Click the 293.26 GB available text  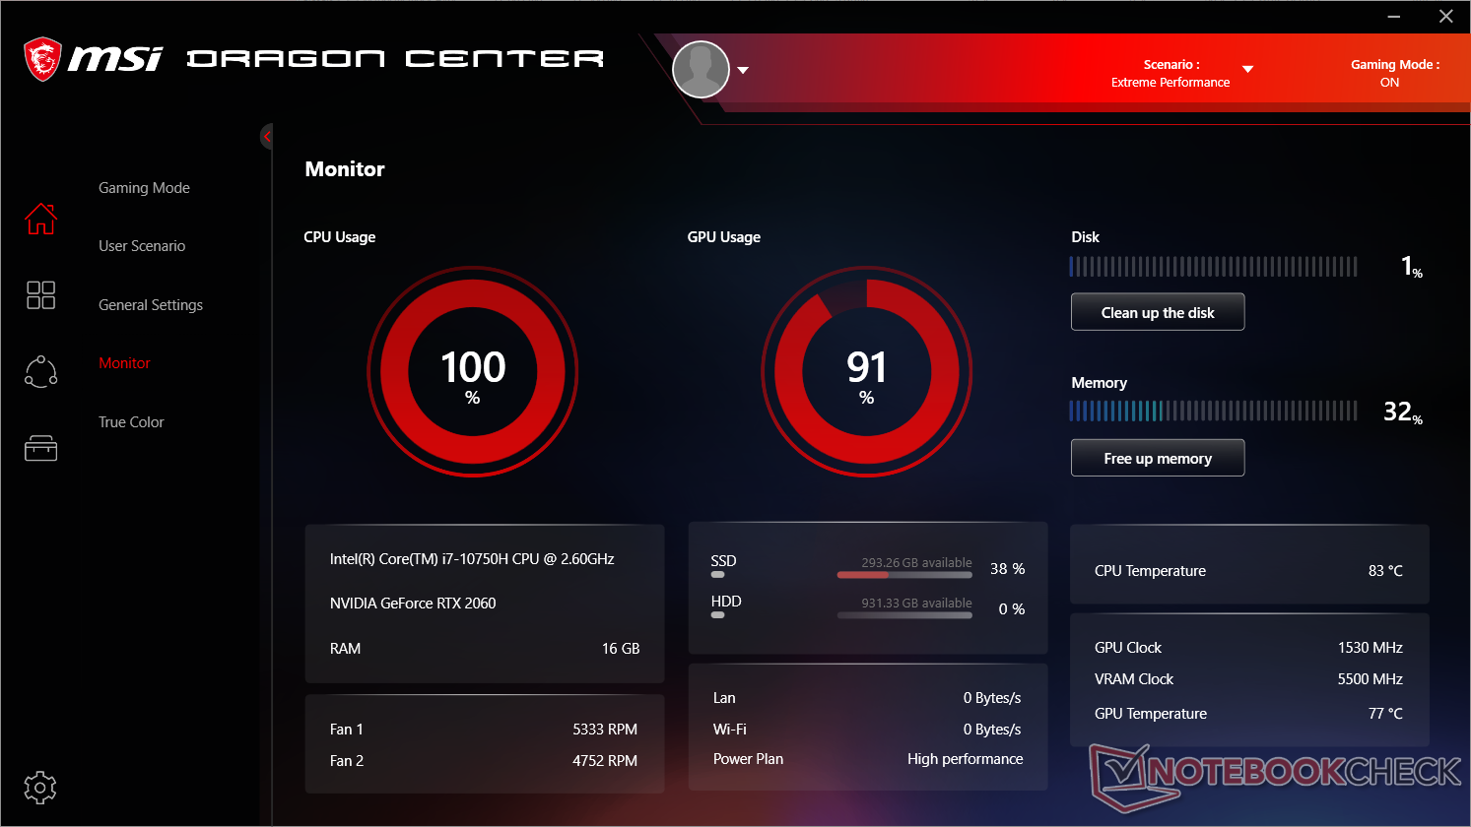[916, 563]
